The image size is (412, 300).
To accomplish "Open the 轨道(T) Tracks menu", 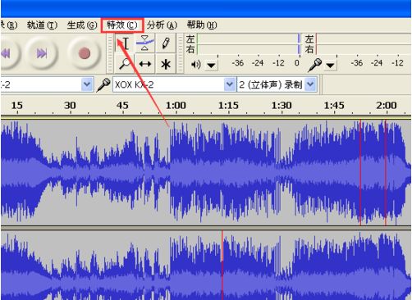I will [42, 25].
